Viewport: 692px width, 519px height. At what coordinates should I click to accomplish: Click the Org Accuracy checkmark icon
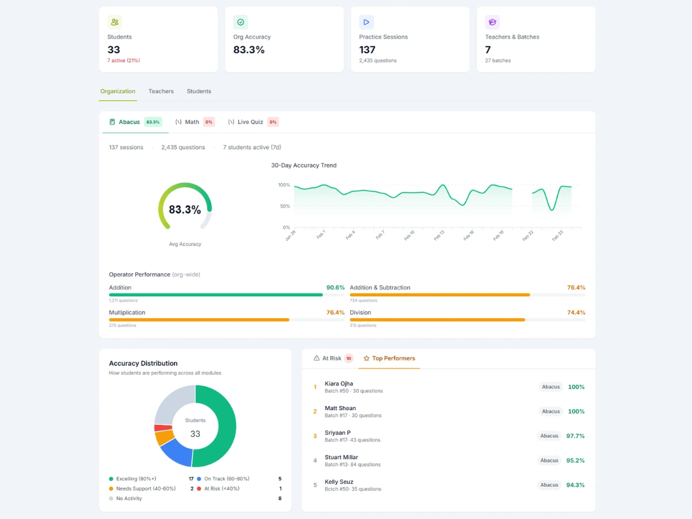(x=240, y=22)
